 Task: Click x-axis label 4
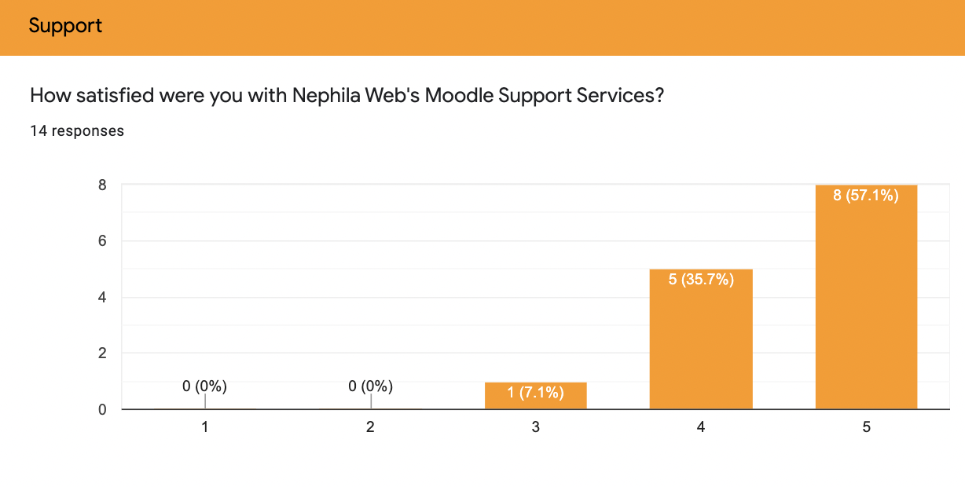[x=701, y=427]
